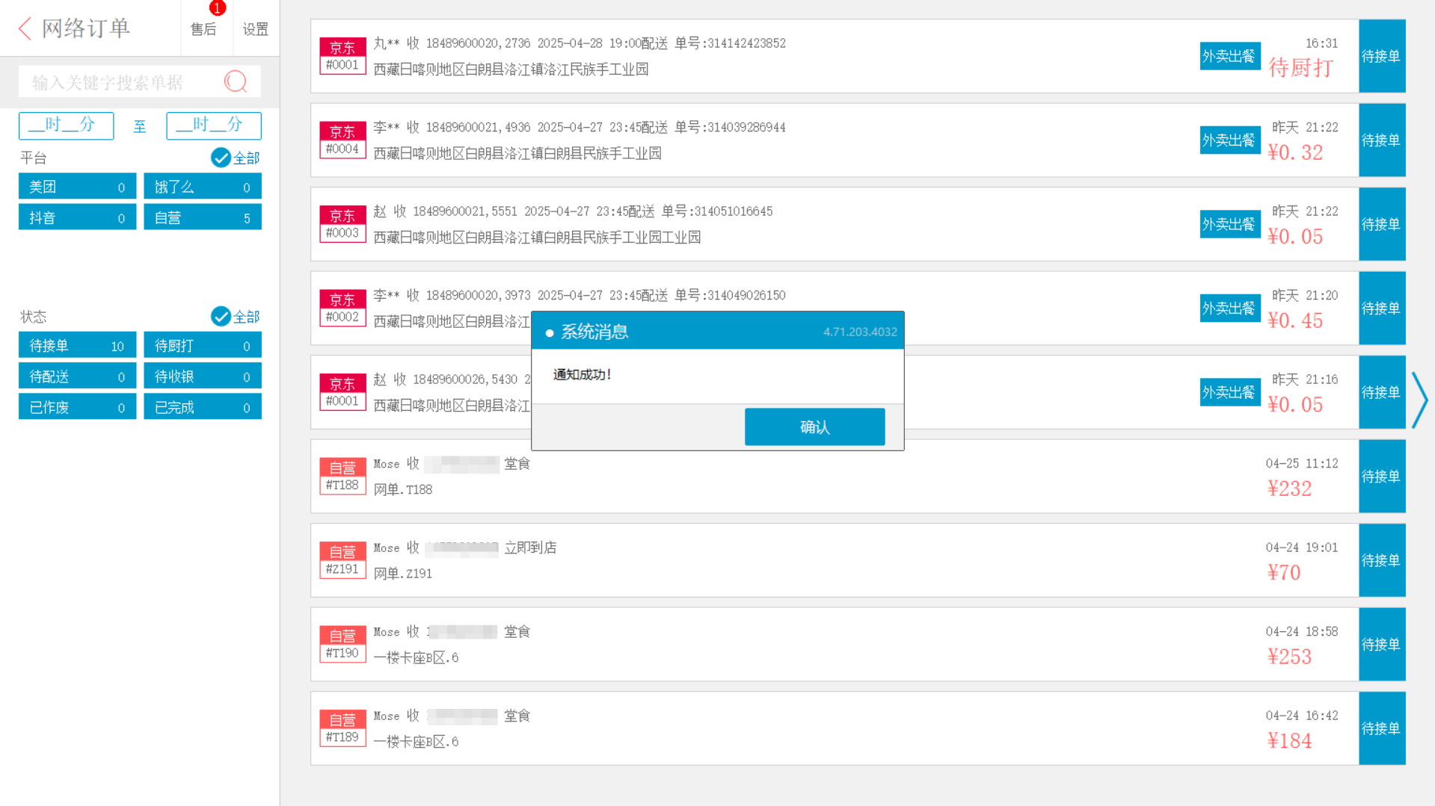
Task: Expand the right-side chevron arrow
Action: click(x=1419, y=400)
